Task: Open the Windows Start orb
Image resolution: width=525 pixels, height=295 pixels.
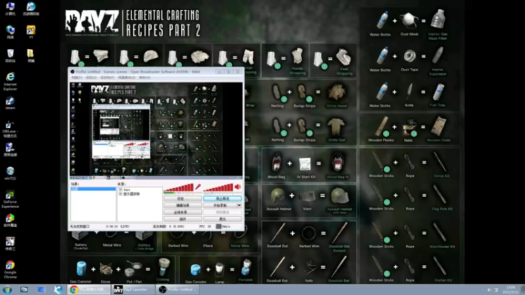Action: coord(7,289)
